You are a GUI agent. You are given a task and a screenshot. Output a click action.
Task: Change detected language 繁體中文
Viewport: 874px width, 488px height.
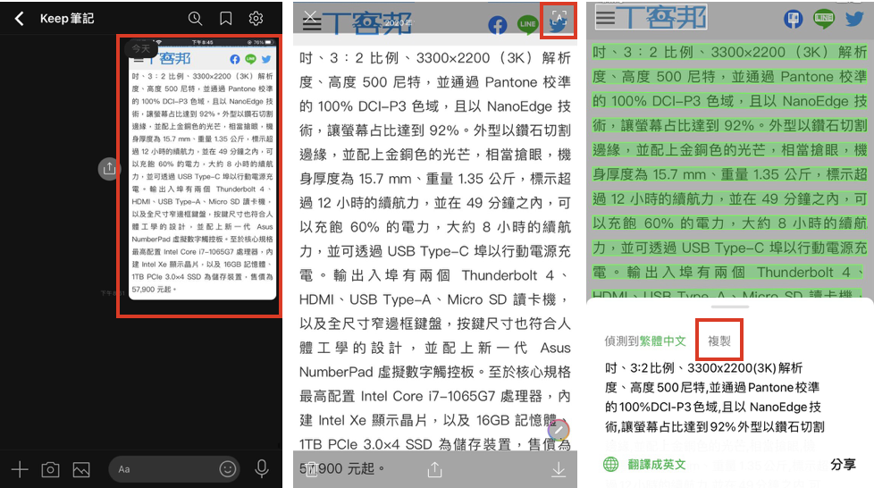pos(663,341)
